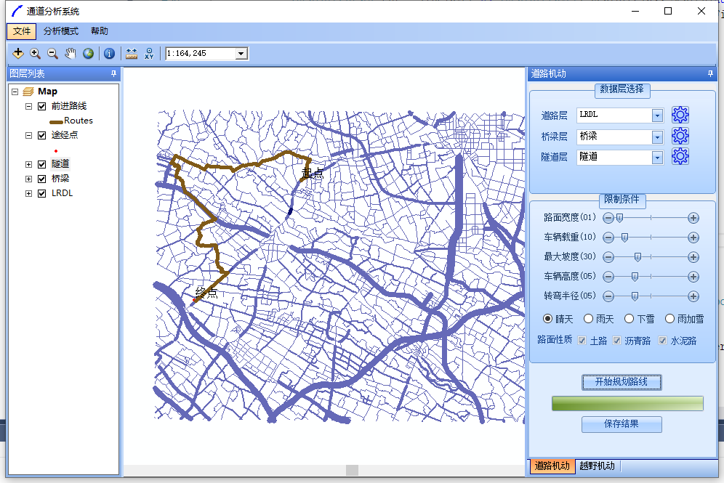Activate the Pan hand tool
The image size is (724, 483).
pos(71,53)
